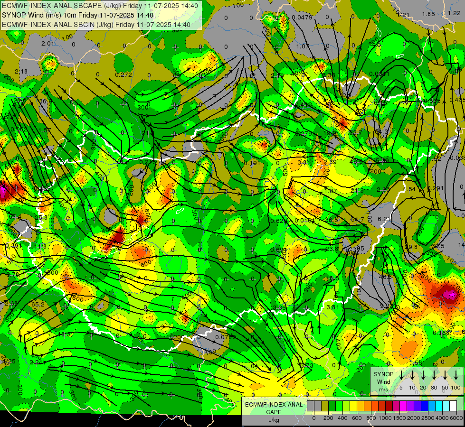This screenshot has height=427, width=465.
Task: Select the cyan swatch in CAPE legend
Action: (438, 406)
